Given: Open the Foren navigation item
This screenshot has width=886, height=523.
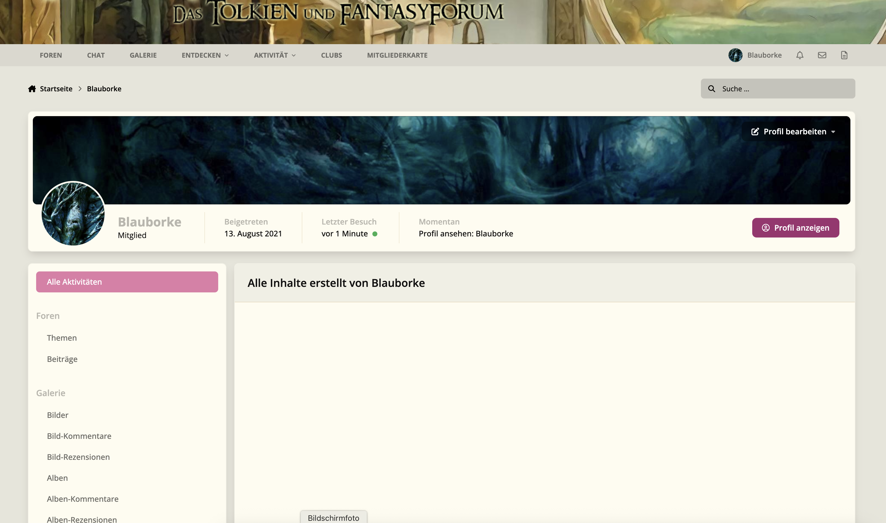Looking at the screenshot, I should tap(51, 55).
